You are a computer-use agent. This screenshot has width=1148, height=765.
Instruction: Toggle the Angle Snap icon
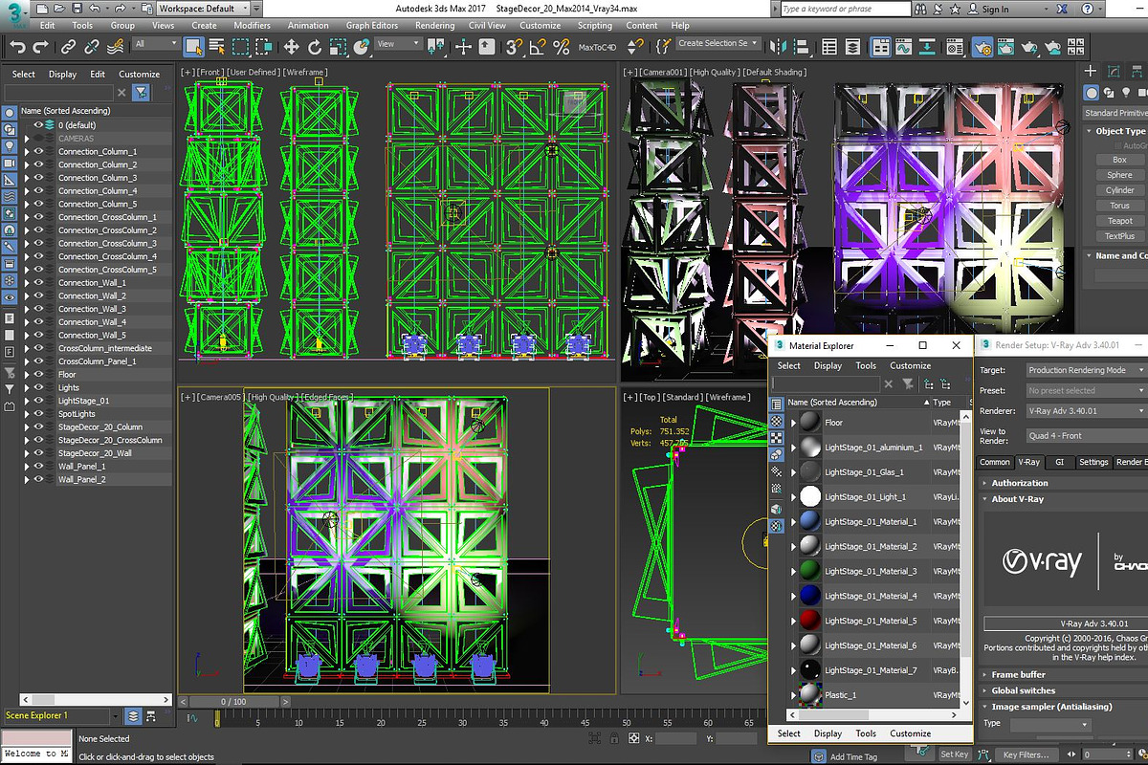(538, 46)
